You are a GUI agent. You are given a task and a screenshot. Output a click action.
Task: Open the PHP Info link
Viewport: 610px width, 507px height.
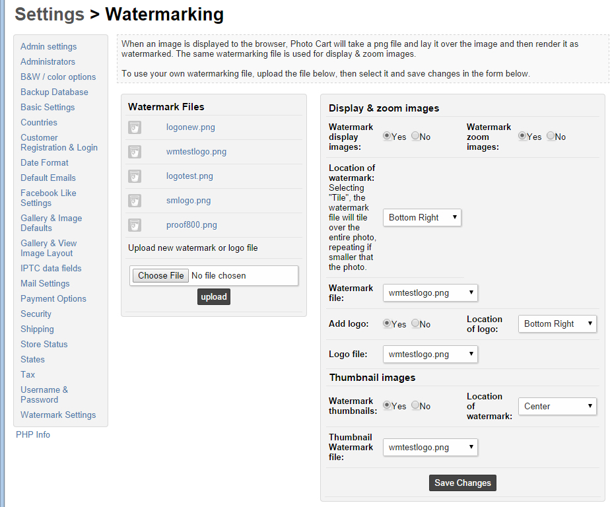pyautogui.click(x=33, y=434)
